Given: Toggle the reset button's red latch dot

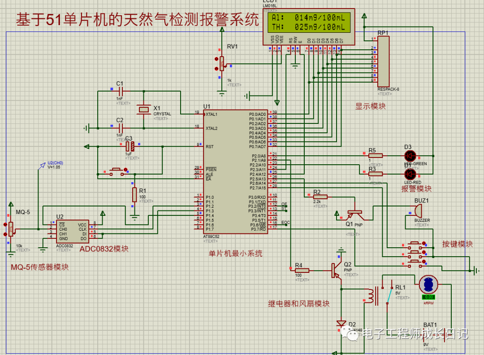Looking at the screenshot, I should [x=125, y=170].
